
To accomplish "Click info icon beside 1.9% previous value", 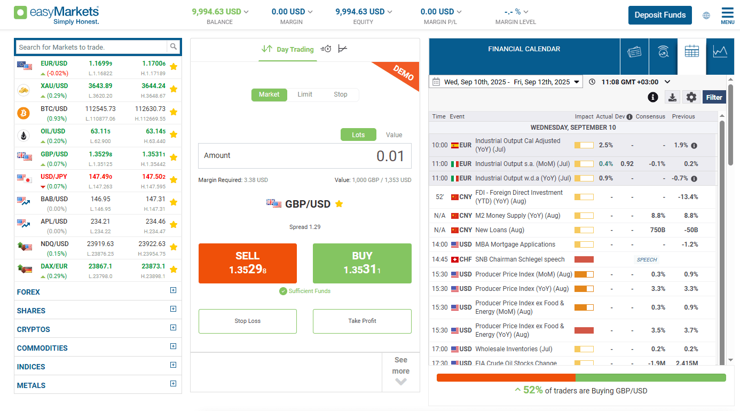I will [x=694, y=145].
